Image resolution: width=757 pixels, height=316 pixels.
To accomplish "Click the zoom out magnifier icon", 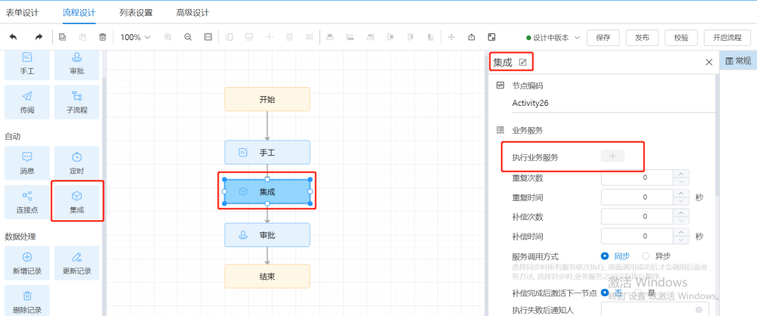I will point(188,37).
